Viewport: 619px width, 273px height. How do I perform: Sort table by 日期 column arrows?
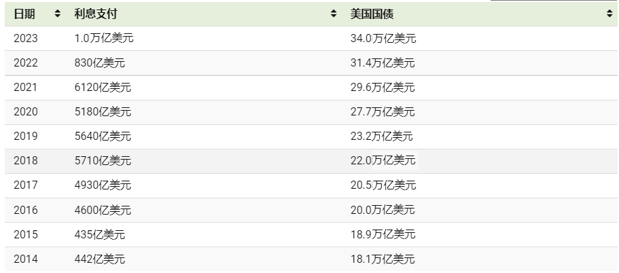click(x=57, y=14)
